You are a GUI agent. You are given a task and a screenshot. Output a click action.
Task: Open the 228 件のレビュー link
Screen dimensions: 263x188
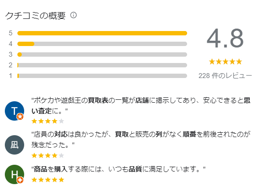(x=225, y=76)
